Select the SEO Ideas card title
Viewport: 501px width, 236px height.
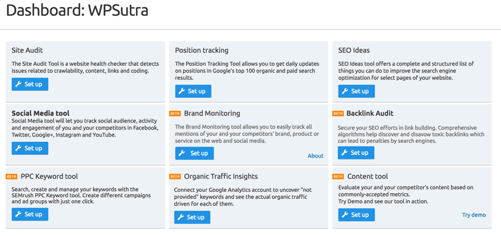[x=354, y=50]
